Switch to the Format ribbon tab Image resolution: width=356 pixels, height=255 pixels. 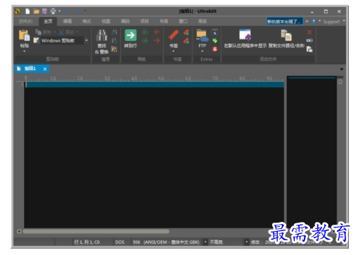click(x=87, y=21)
